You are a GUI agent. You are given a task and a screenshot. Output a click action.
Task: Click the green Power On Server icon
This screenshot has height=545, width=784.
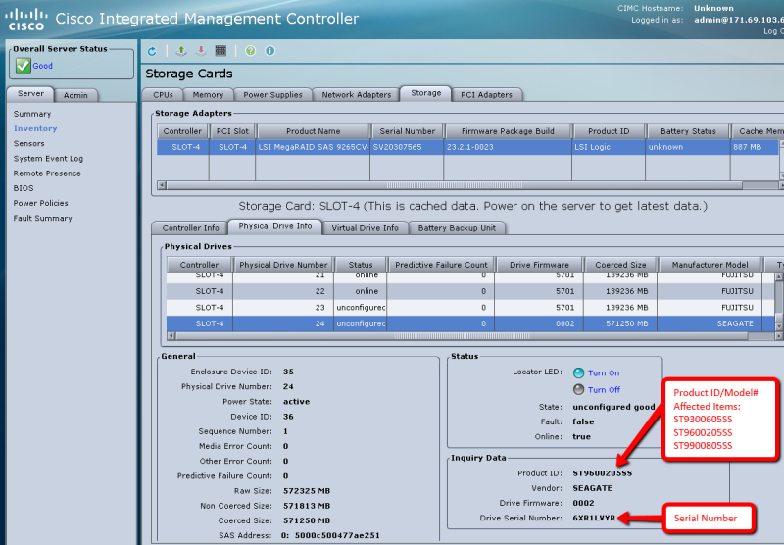(181, 51)
